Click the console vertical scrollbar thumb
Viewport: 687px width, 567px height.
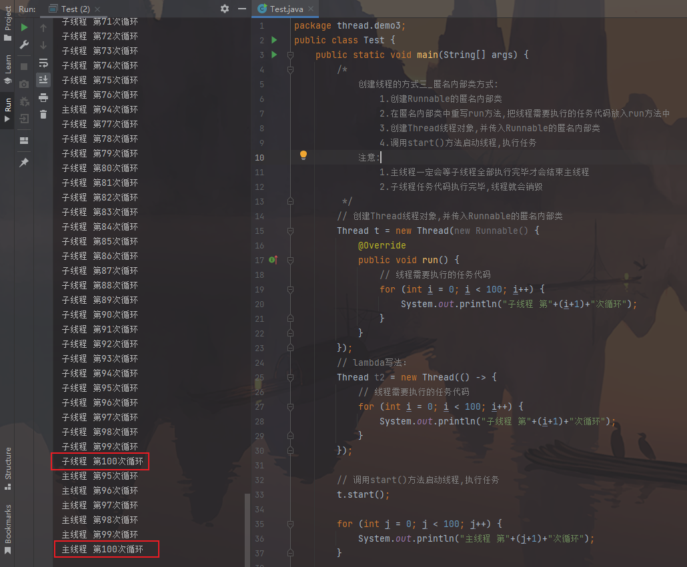click(247, 530)
